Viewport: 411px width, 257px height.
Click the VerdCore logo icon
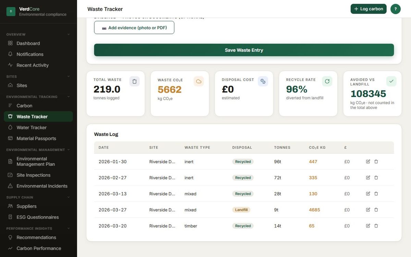click(11, 12)
